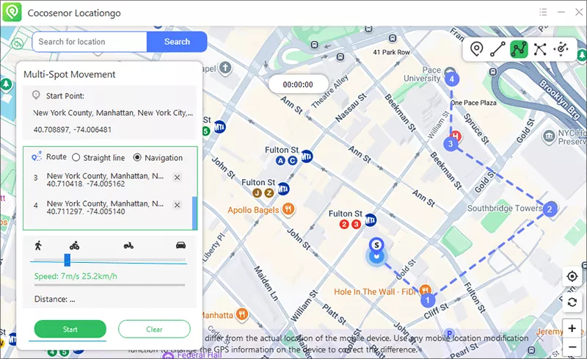Click the Pace University map label
Viewport: 587px width, 359px height.
pyautogui.click(x=422, y=74)
